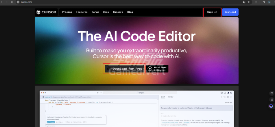Visit the Blog from the navbar

point(130,12)
